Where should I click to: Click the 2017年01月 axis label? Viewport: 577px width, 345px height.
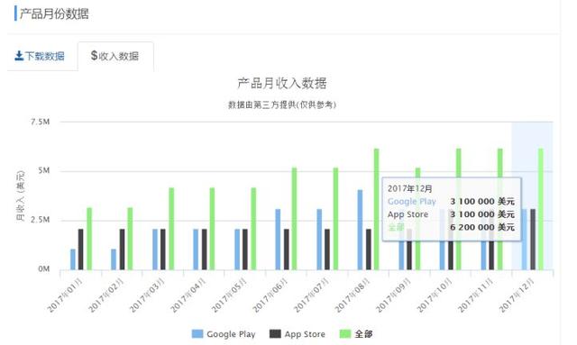66,295
